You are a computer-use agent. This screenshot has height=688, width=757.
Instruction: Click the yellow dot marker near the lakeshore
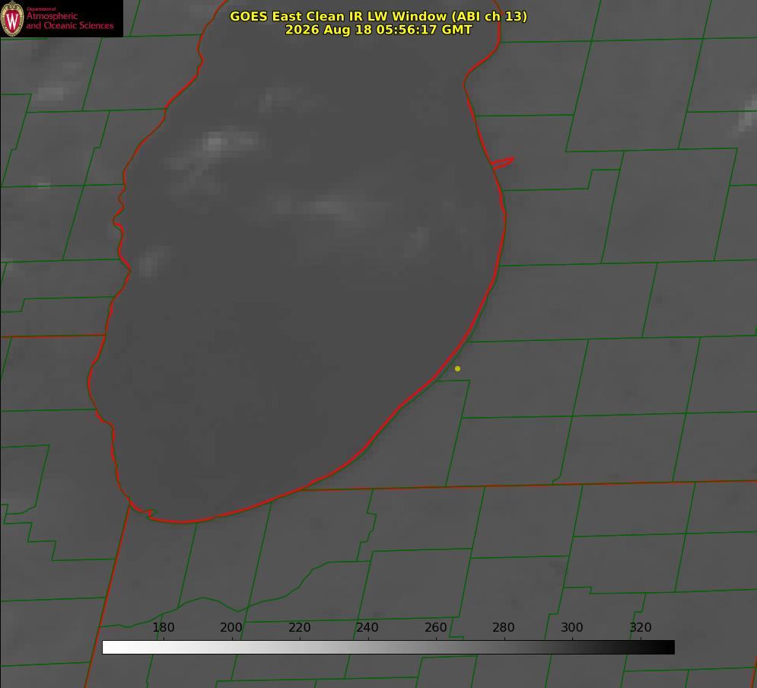[457, 368]
